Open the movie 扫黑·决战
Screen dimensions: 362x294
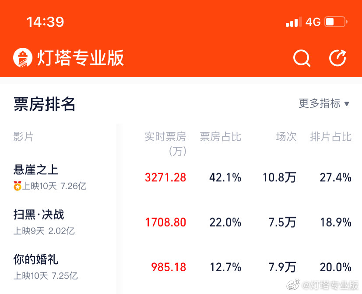point(39,215)
